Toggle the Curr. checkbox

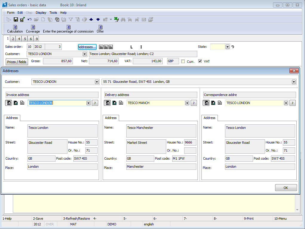[183, 61]
